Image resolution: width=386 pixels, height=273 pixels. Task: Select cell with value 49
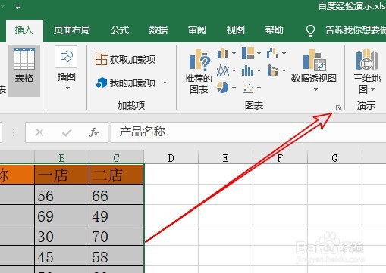click(x=116, y=215)
